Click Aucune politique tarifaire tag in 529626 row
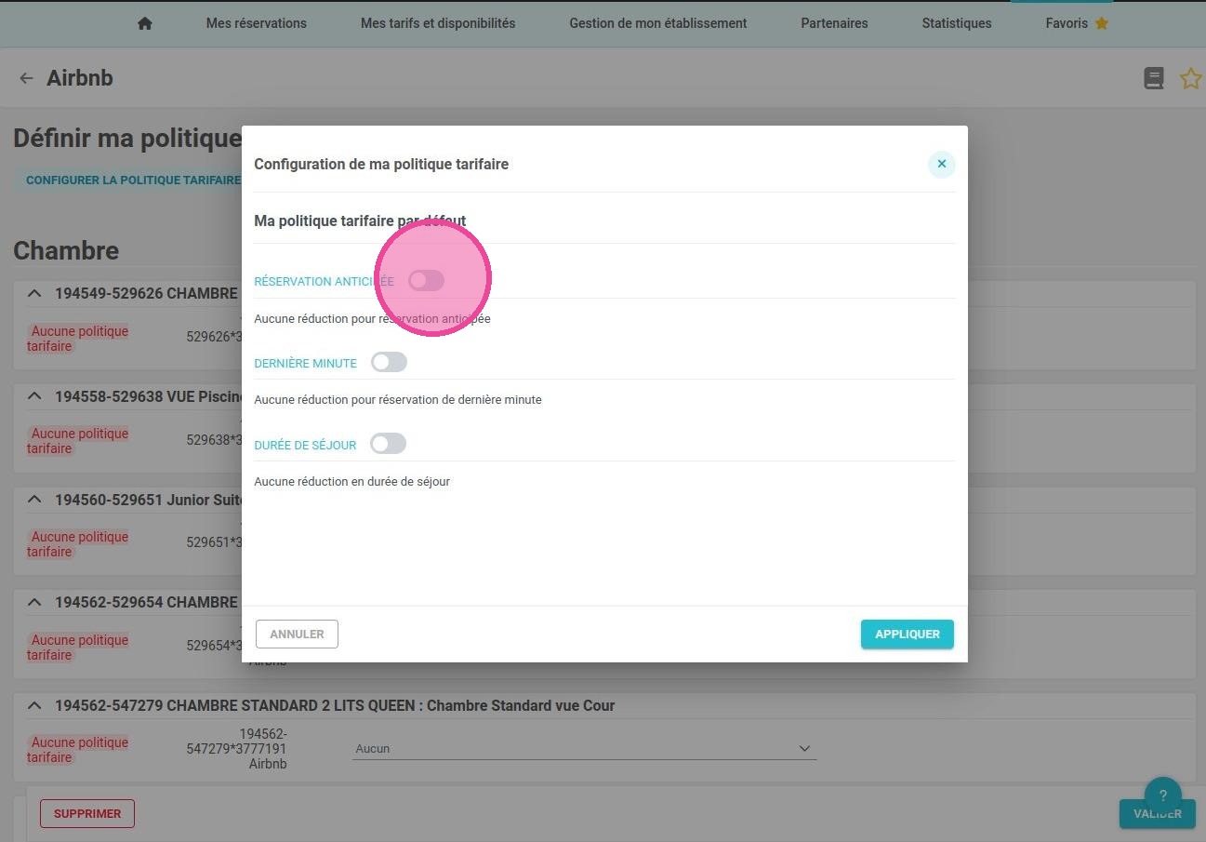Viewport: 1206px width, 842px height. click(78, 339)
